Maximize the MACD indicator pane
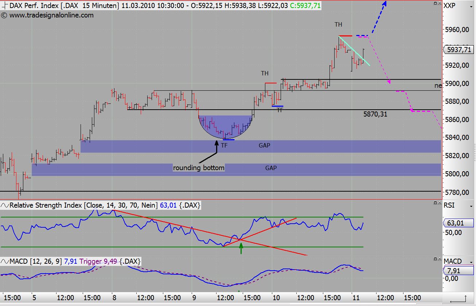476x306 pixels. tap(435, 259)
